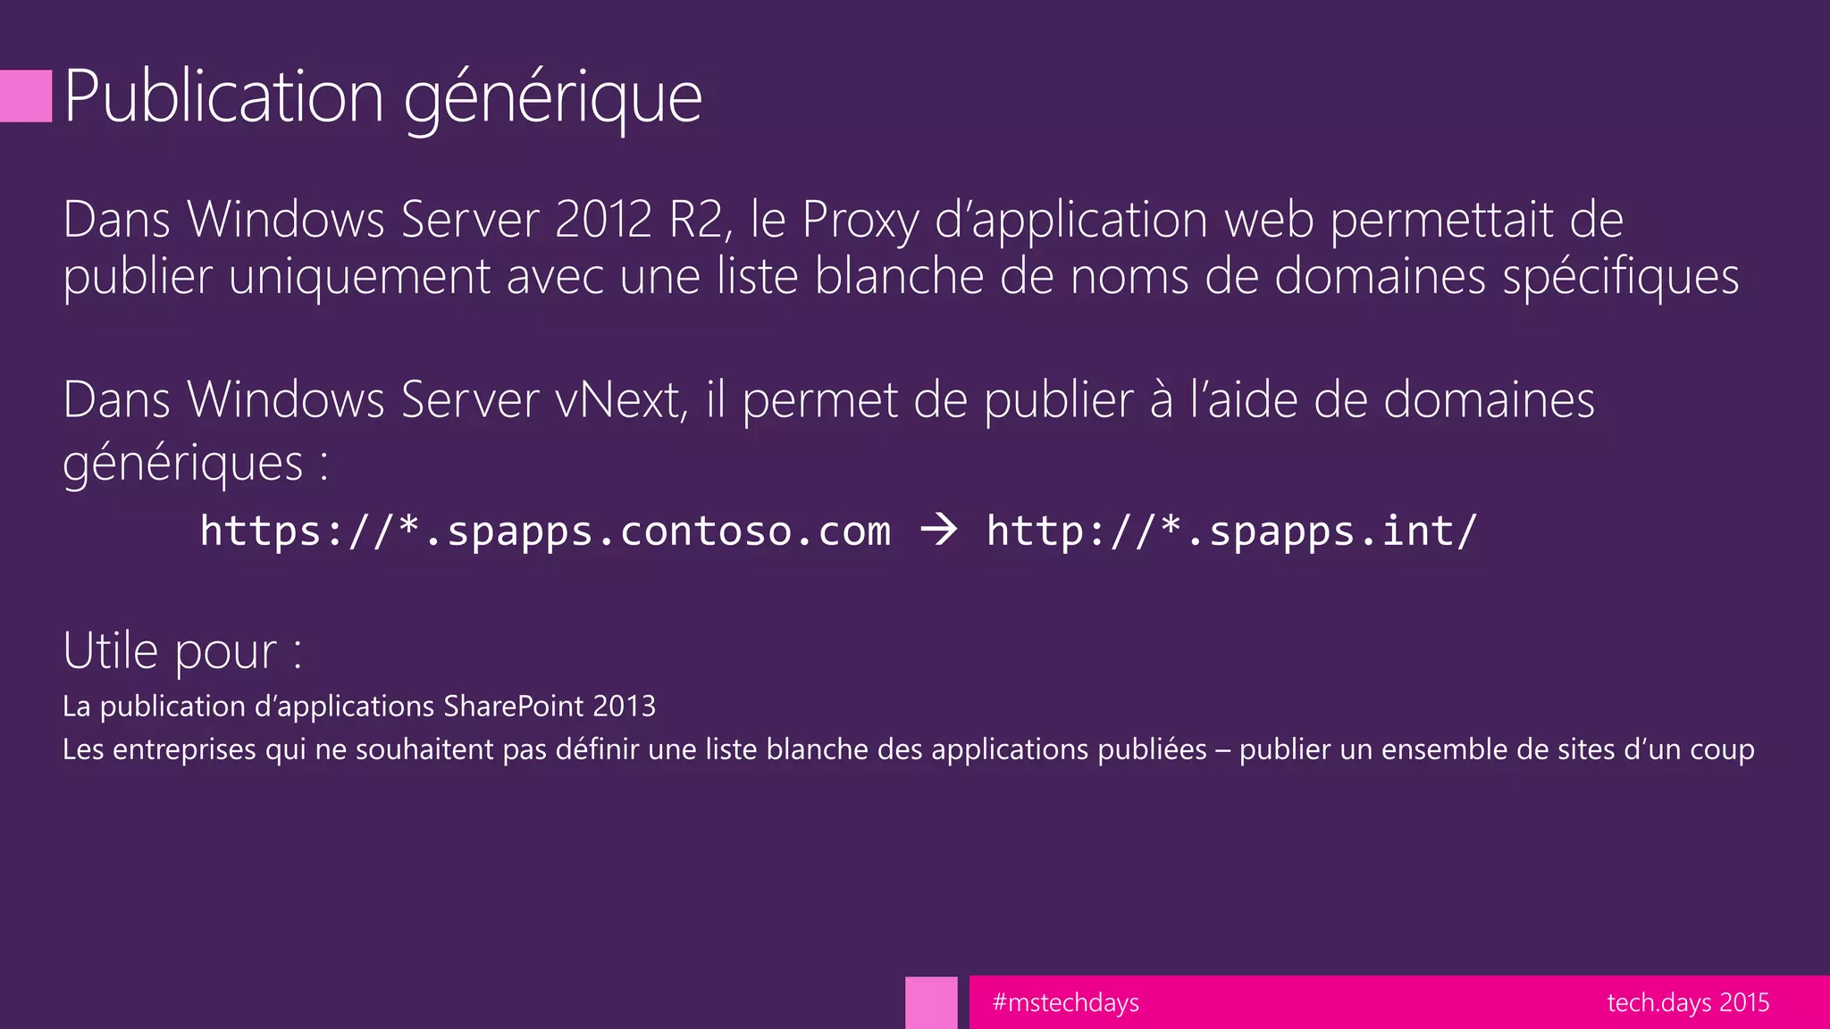
Task: Click the #mstechdays hashtag in footer
Action: click(x=1065, y=1003)
